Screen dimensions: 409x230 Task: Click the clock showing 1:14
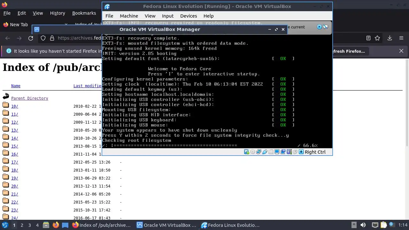point(403,225)
